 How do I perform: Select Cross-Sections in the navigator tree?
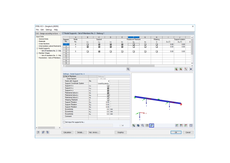(44, 44)
